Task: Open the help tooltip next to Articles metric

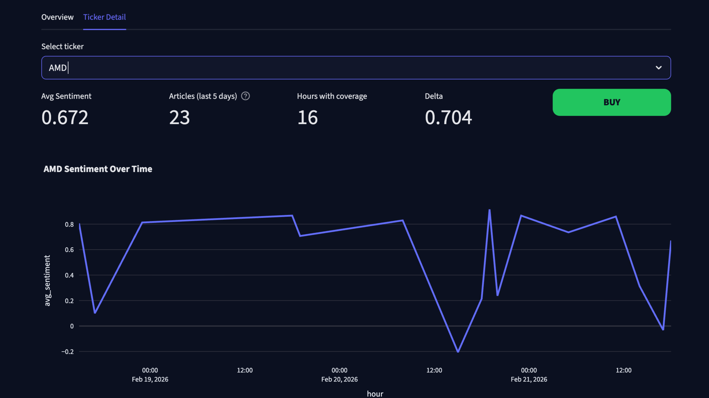Action: 246,96
